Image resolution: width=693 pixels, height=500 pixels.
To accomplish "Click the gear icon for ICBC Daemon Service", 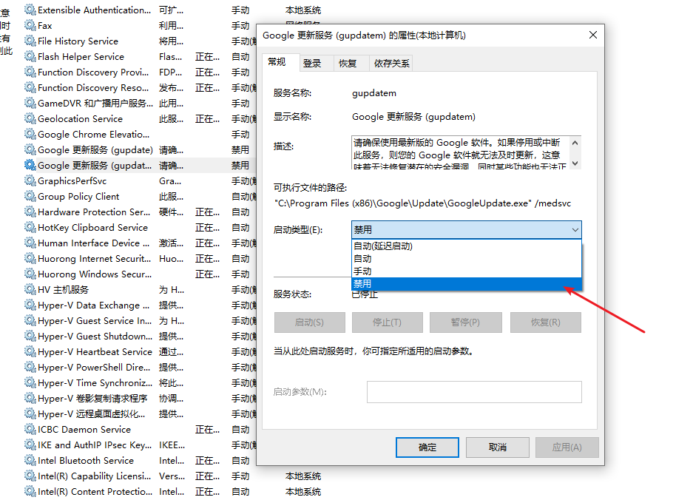I will click(30, 429).
